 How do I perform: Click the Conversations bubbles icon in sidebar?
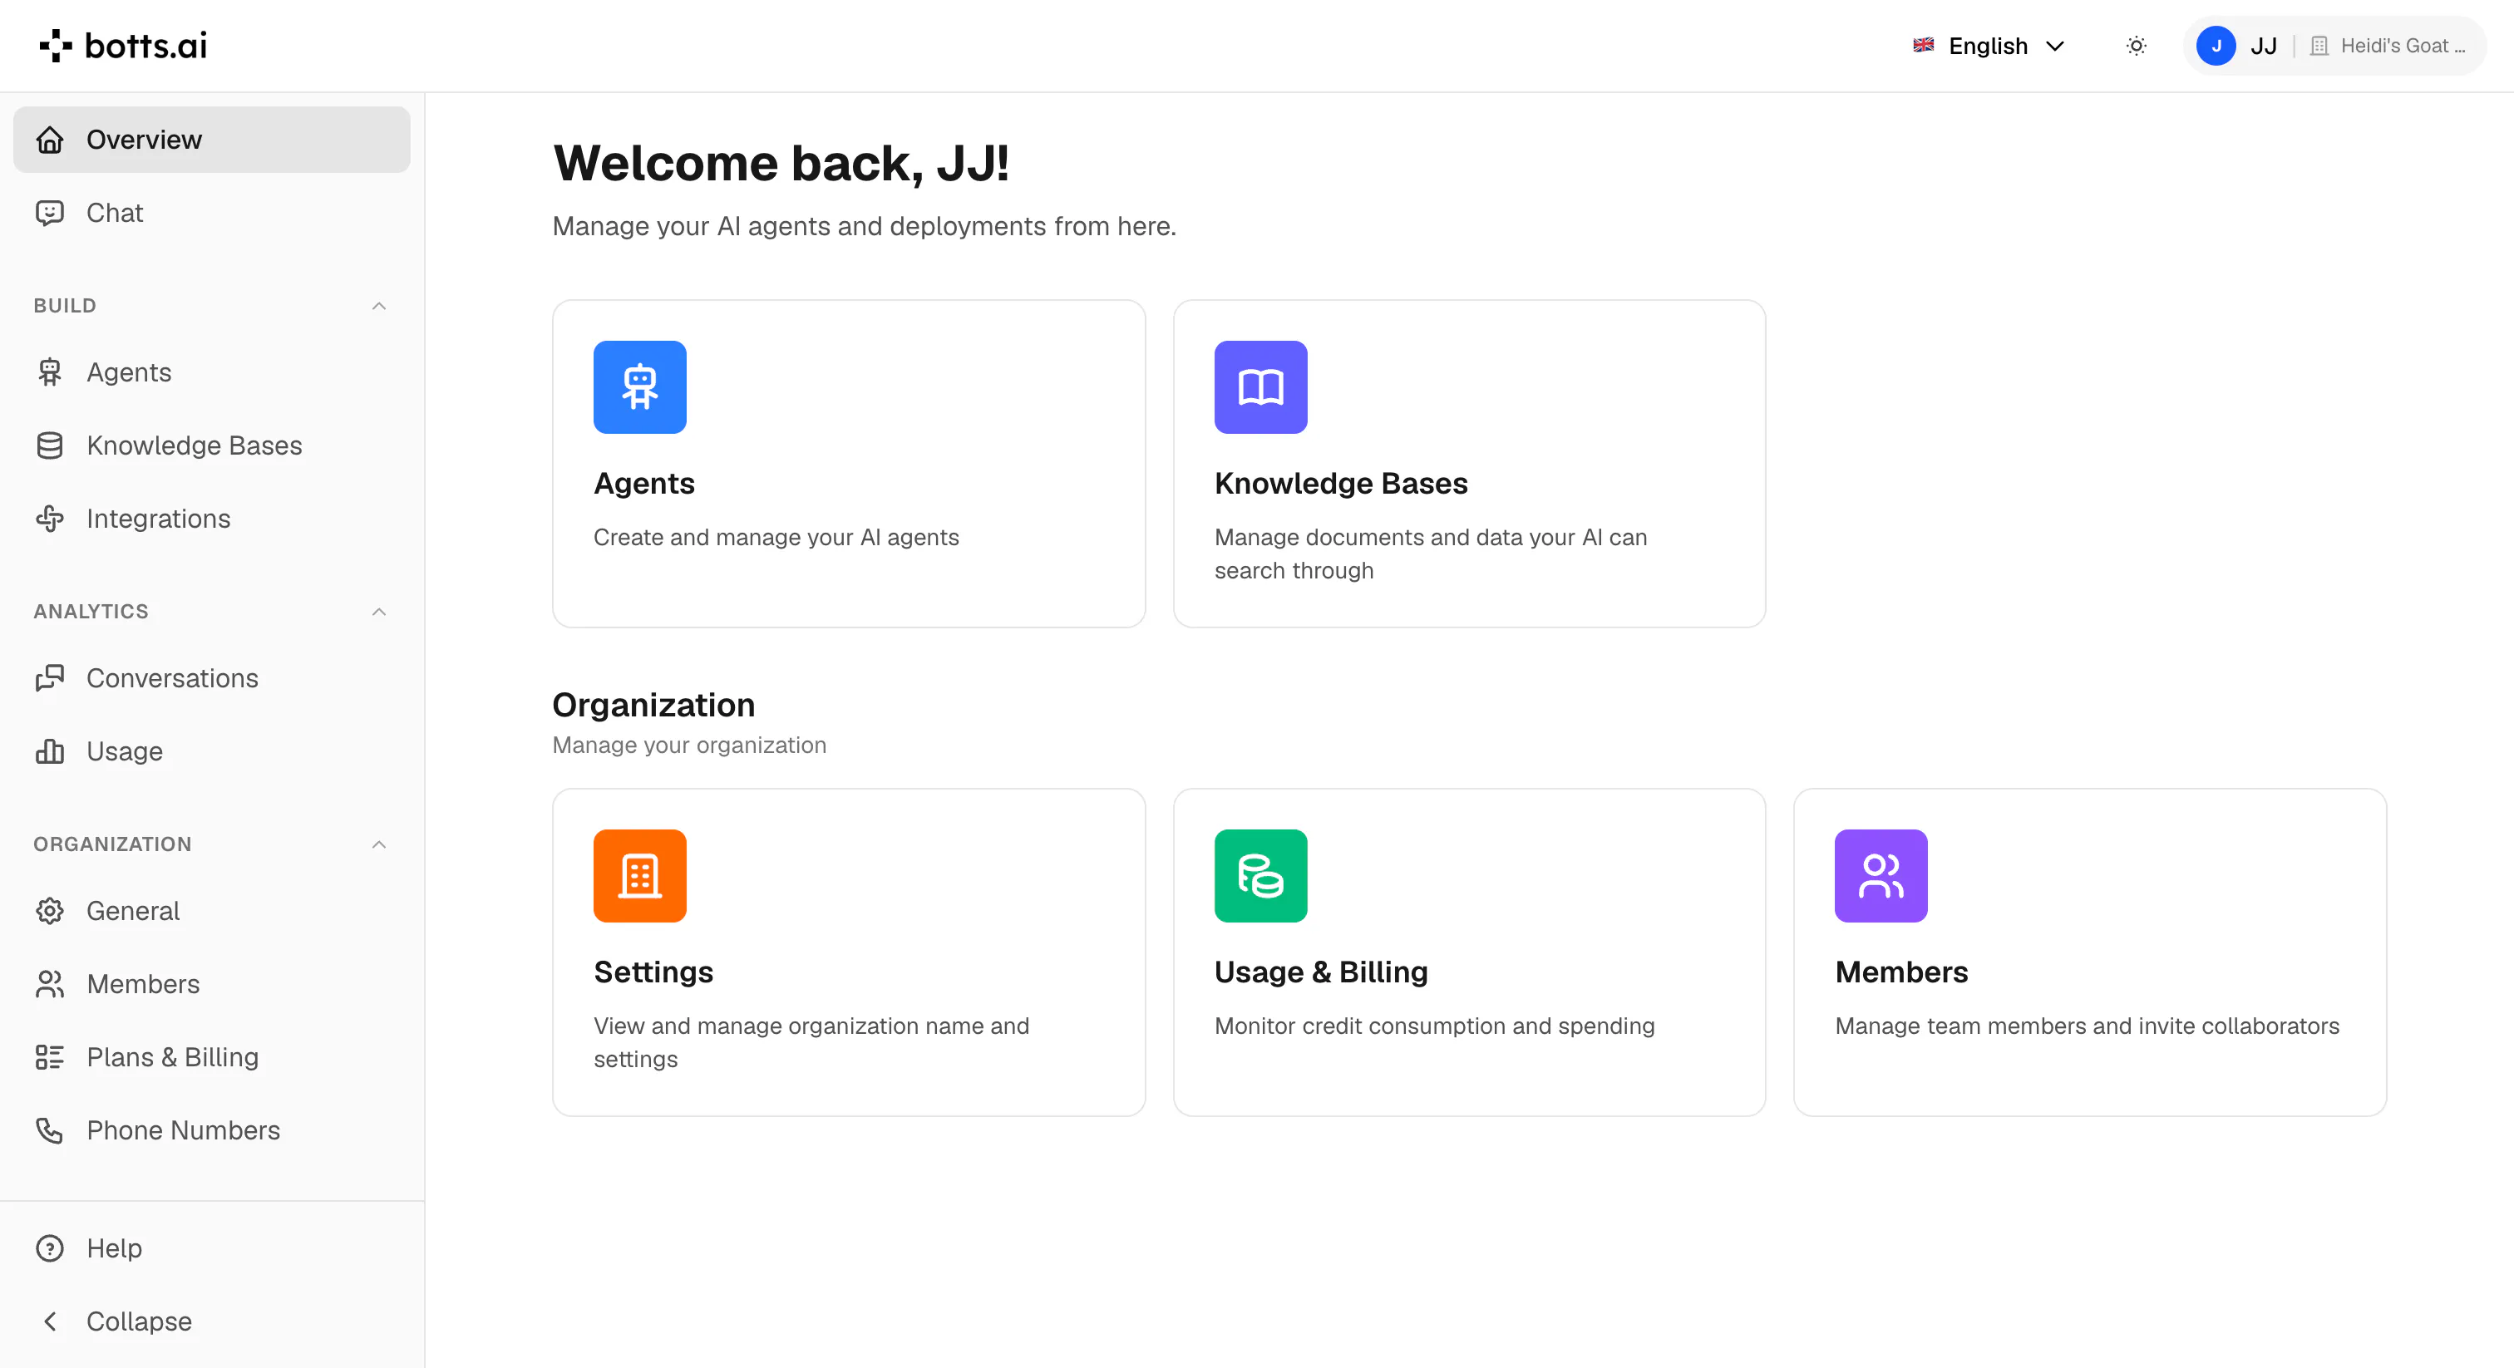50,678
